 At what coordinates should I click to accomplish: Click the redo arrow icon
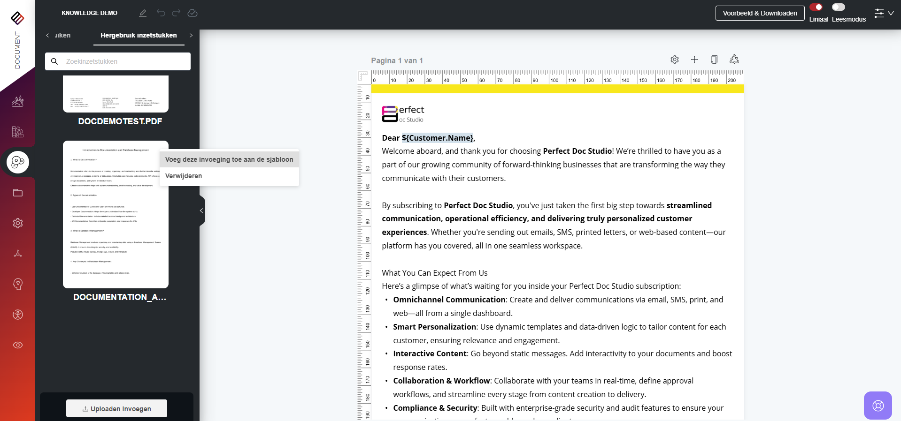point(176,13)
